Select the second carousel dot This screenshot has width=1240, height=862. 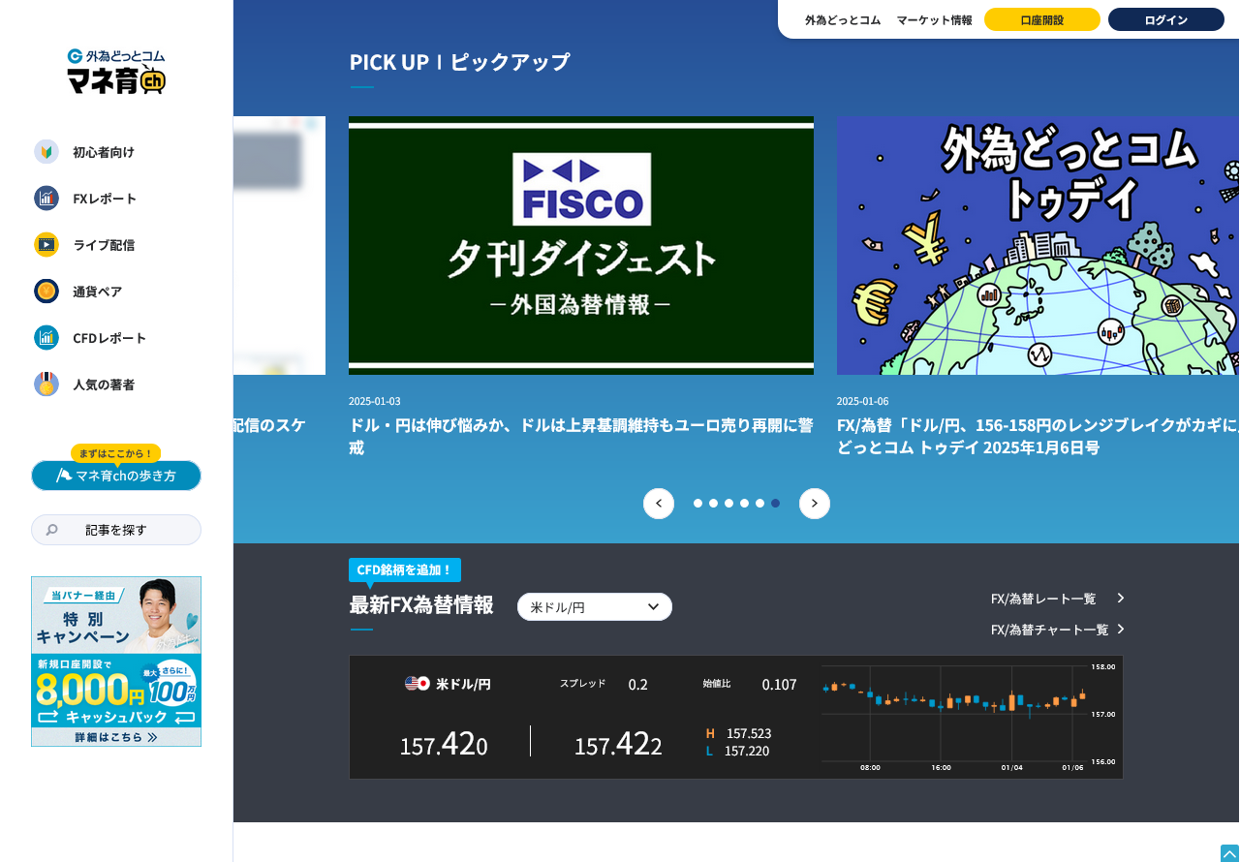[713, 504]
